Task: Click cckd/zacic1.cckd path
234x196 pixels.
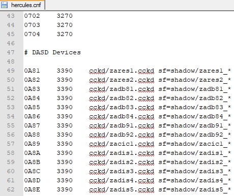Action: (x=122, y=144)
